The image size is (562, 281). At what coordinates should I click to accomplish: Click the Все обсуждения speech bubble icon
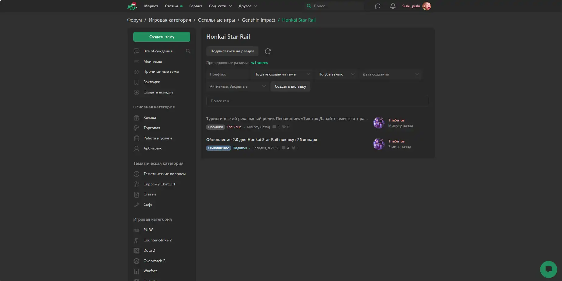pyautogui.click(x=137, y=51)
